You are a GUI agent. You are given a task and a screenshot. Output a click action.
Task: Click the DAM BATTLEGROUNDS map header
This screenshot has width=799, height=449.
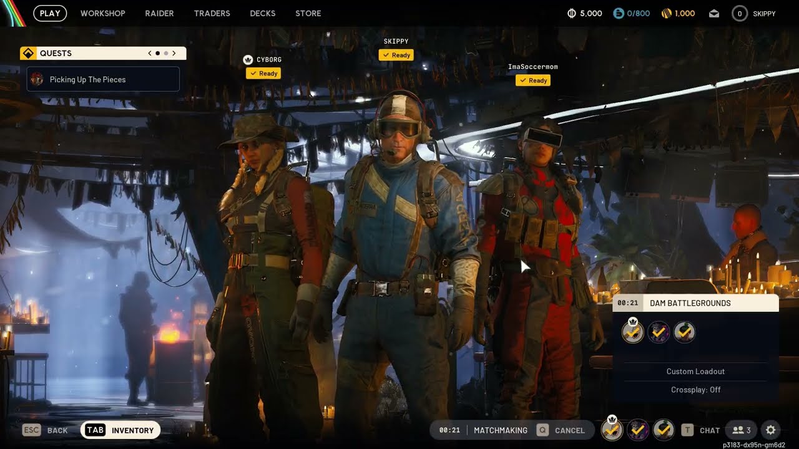point(696,303)
